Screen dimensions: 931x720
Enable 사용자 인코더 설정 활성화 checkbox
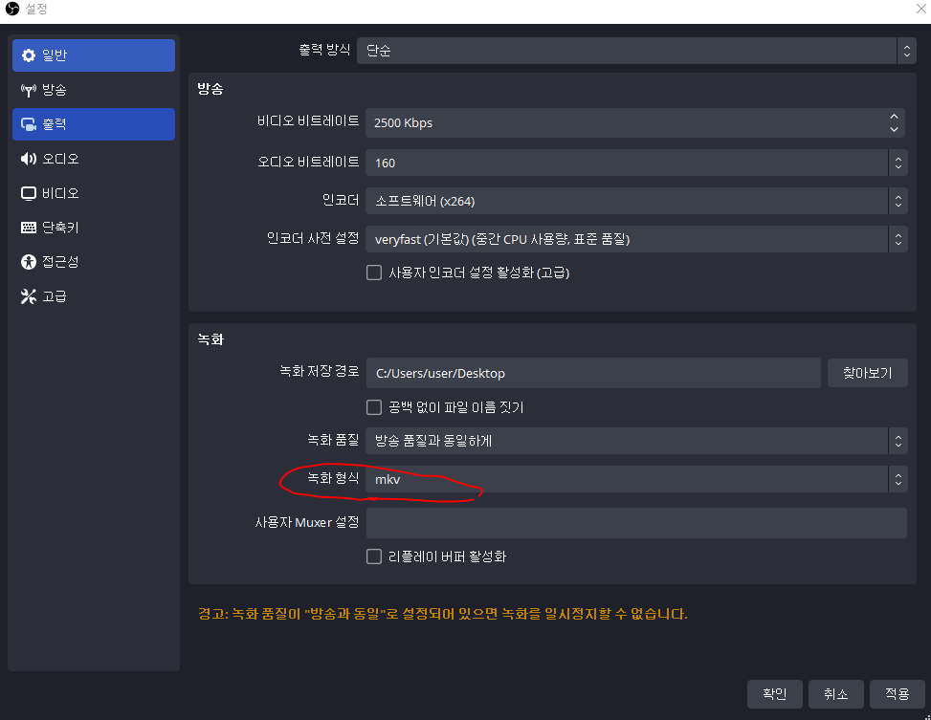[x=374, y=273]
